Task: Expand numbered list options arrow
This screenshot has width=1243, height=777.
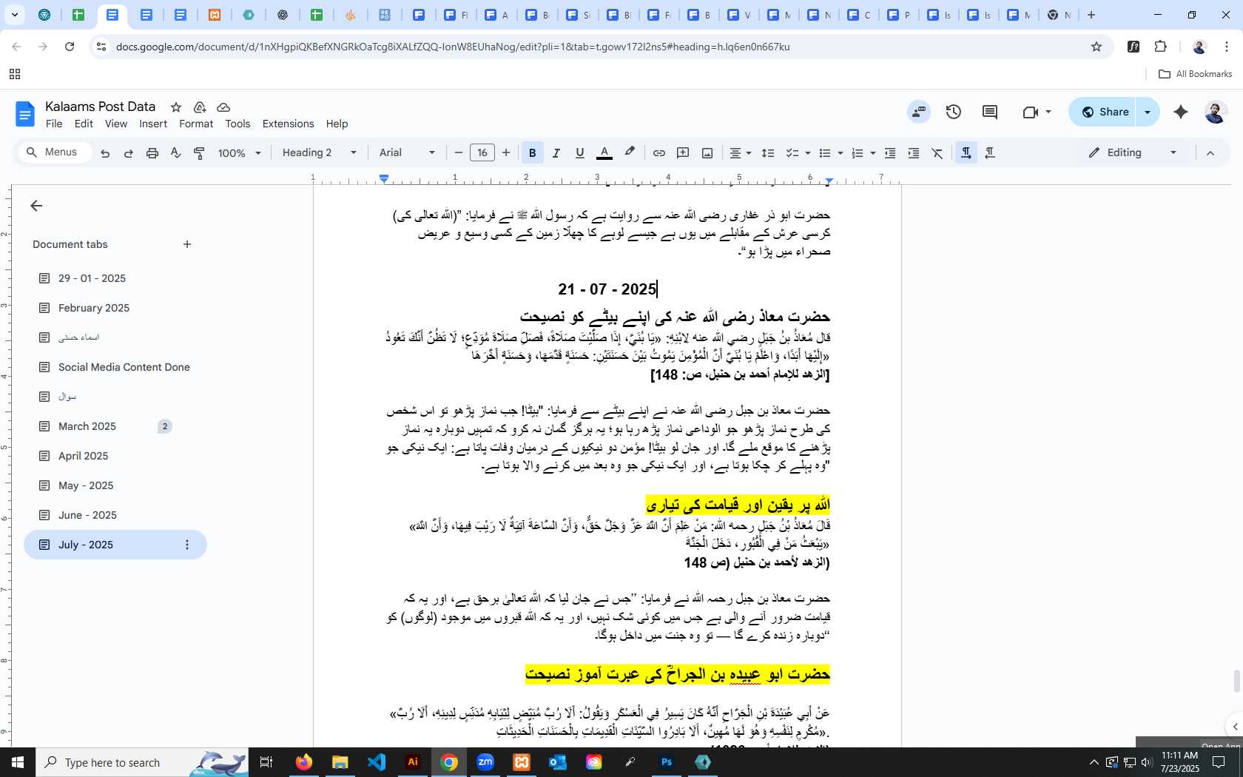Action: point(873,153)
